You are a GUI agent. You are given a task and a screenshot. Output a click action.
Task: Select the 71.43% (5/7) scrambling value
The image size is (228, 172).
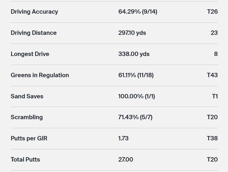[135, 117]
